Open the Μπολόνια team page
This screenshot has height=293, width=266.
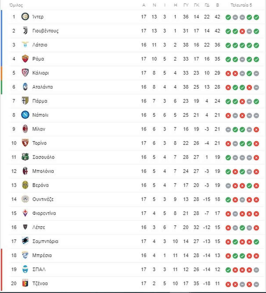click(43, 171)
